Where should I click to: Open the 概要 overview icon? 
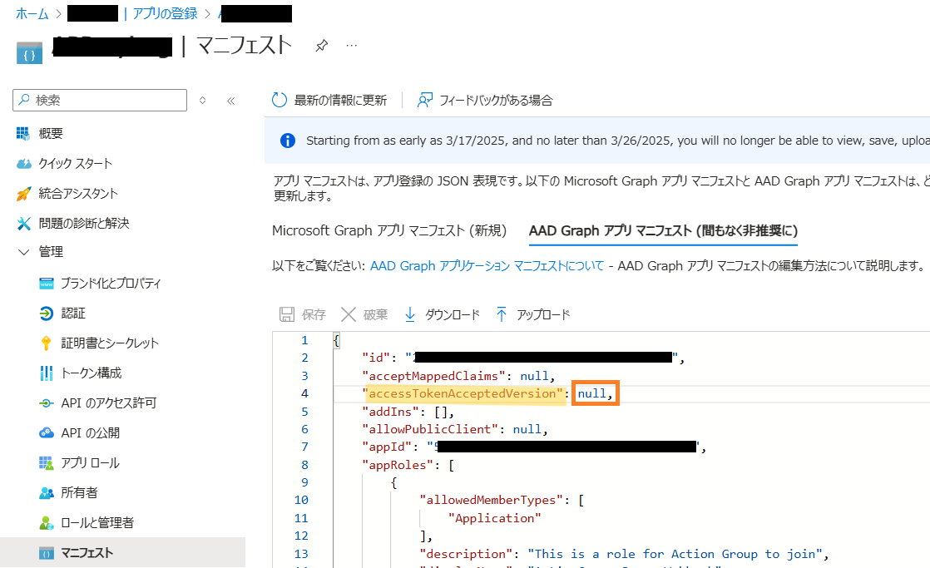22,133
